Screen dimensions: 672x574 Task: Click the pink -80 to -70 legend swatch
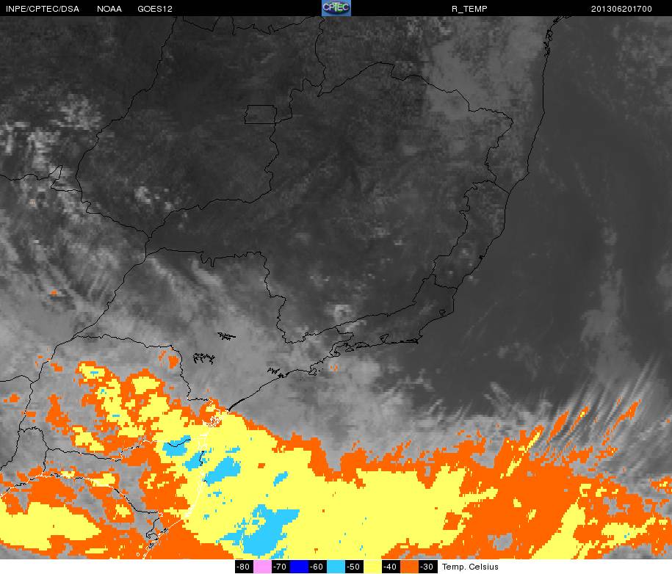[x=262, y=567]
